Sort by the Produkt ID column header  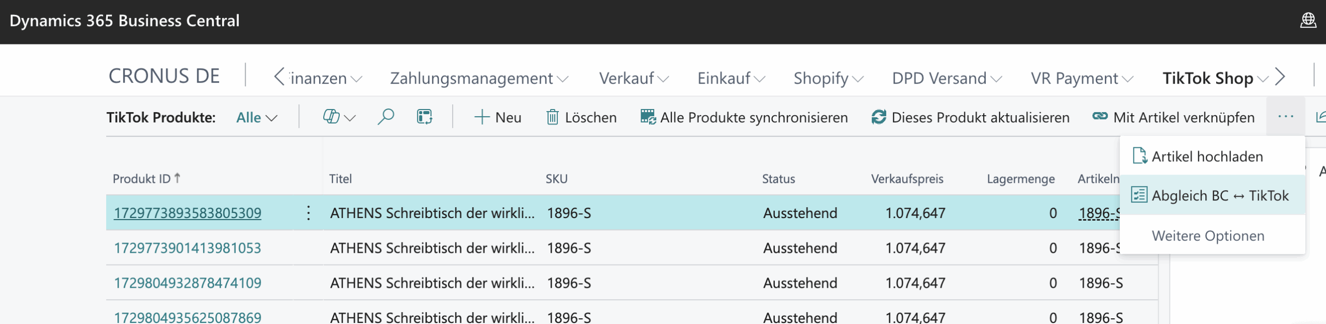[x=142, y=179]
